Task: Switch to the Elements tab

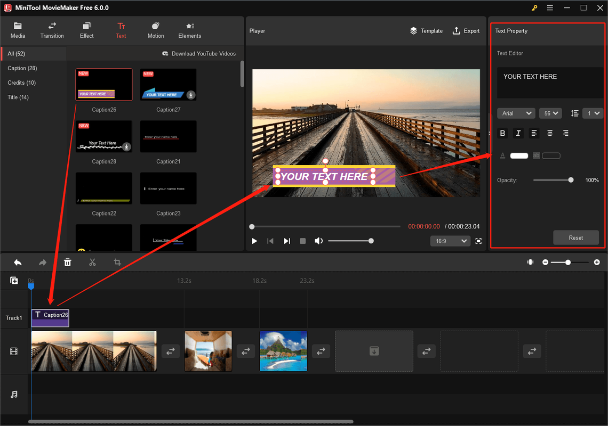Action: click(x=190, y=30)
